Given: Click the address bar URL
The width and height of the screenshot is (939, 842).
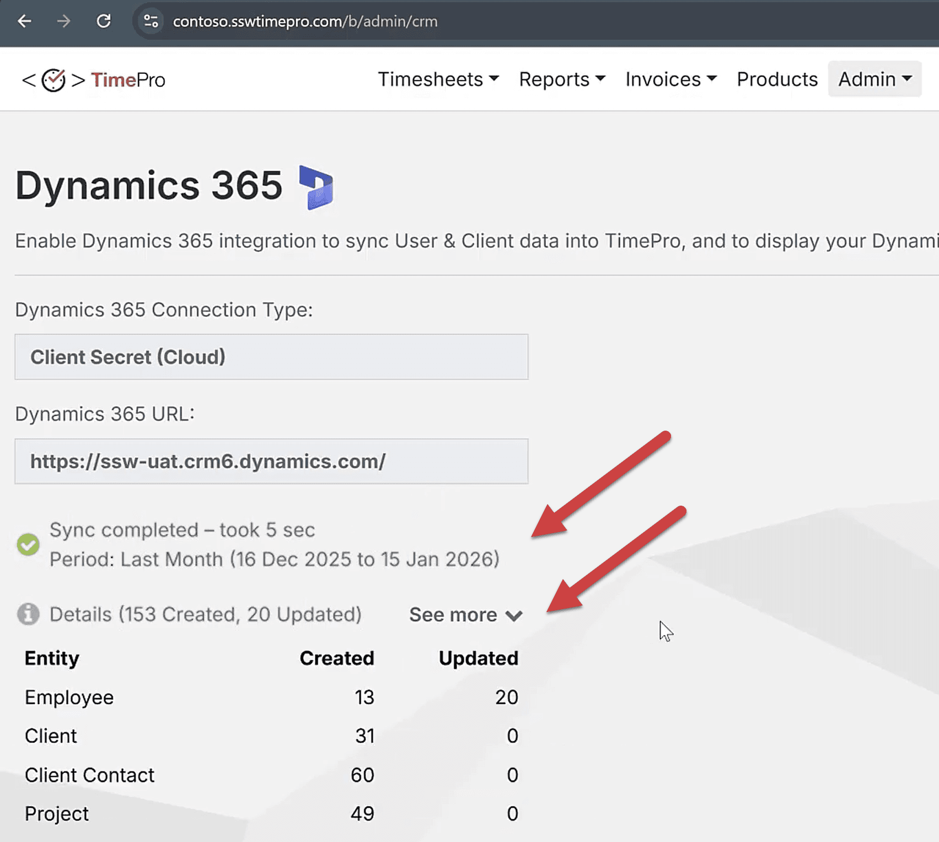Looking at the screenshot, I should coord(305,22).
